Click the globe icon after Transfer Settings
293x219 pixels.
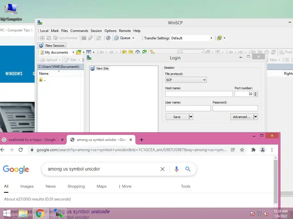219,38
